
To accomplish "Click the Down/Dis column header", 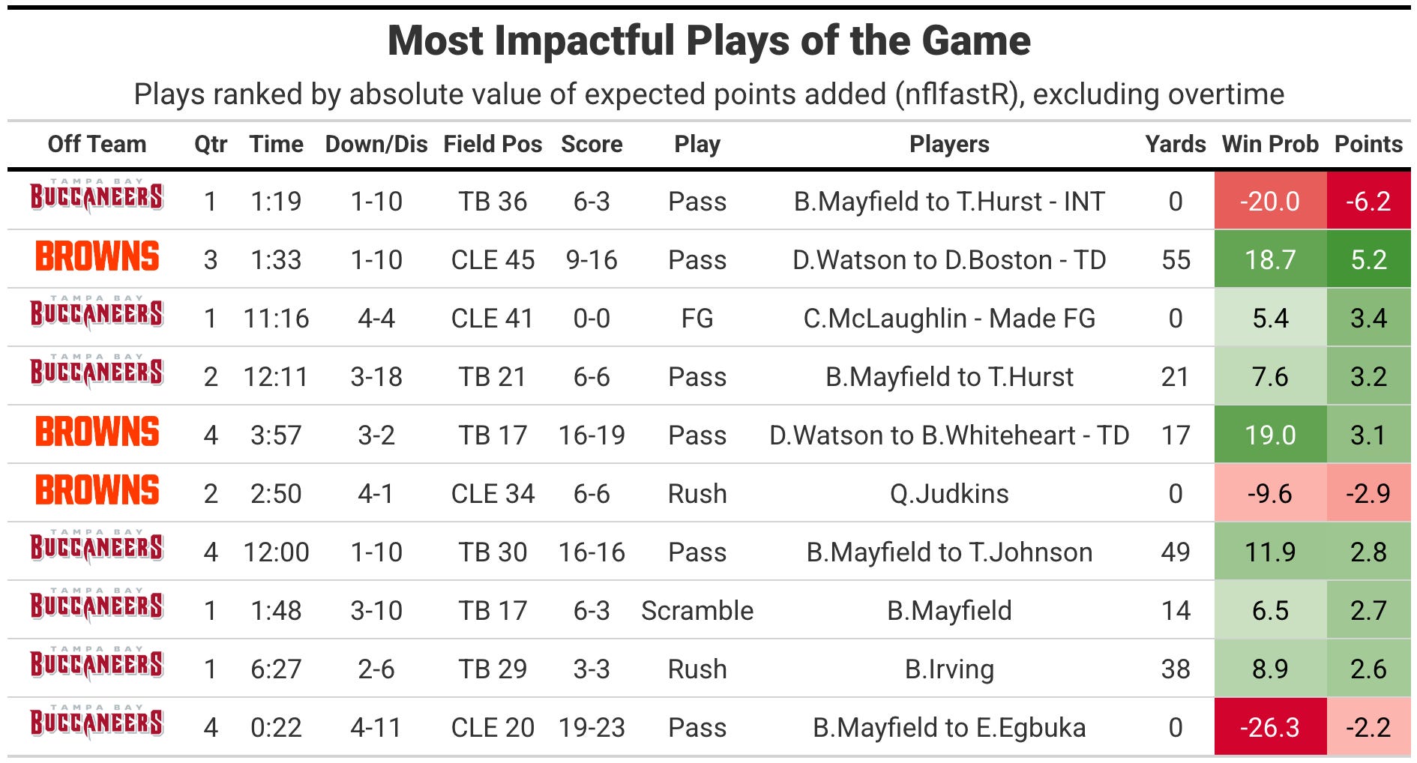I will coord(376,144).
